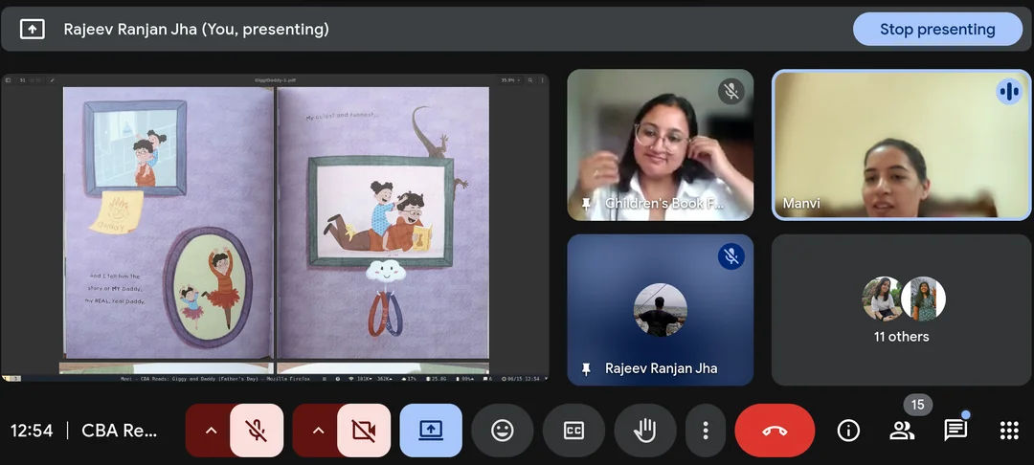Click the Rajeev Ranjan Jha presenting label
The height and width of the screenshot is (465, 1034).
[x=196, y=29]
